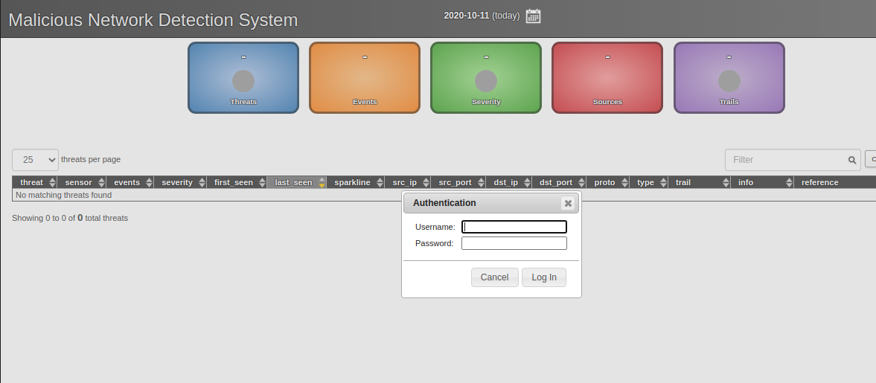
Task: Click the Cancel button
Action: (494, 277)
